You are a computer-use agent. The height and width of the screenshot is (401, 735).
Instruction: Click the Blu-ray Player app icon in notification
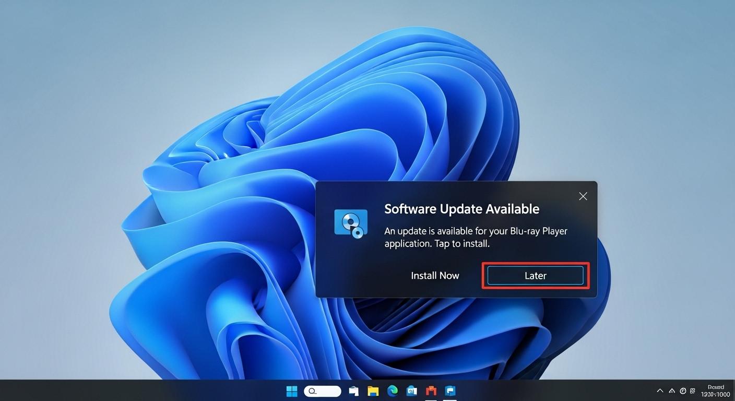coord(350,222)
